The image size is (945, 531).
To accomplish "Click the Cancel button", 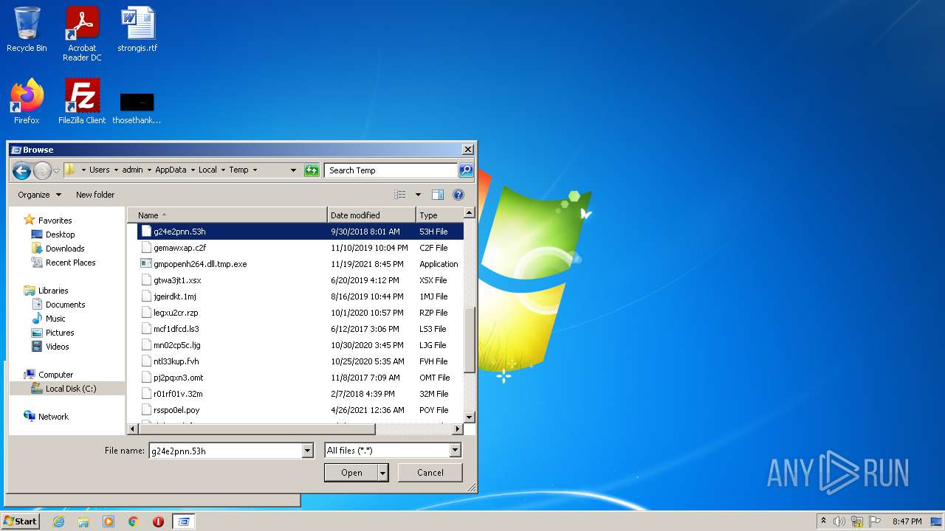I will click(x=430, y=473).
